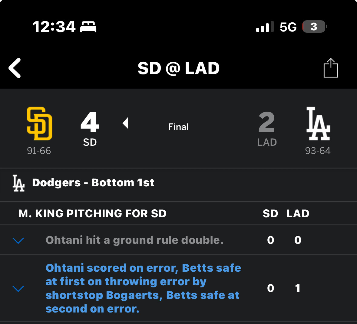Viewport: 357px width, 324px height.
Task: Tap the Final game status label
Action: 178,127
